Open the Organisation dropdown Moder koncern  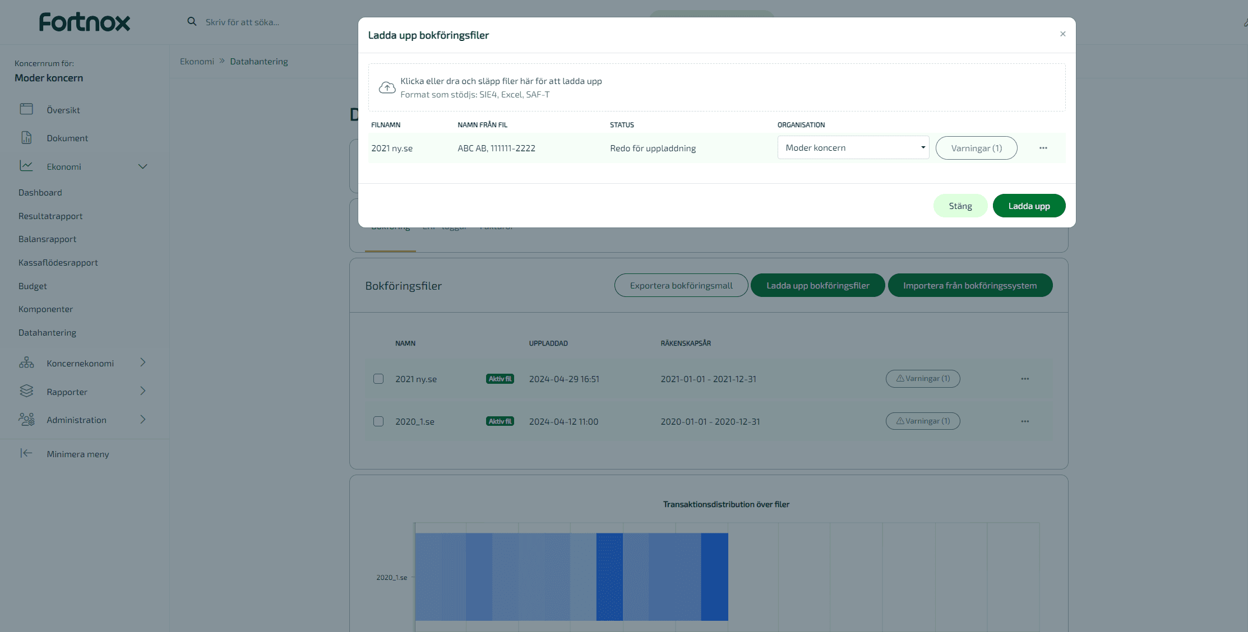coord(853,148)
